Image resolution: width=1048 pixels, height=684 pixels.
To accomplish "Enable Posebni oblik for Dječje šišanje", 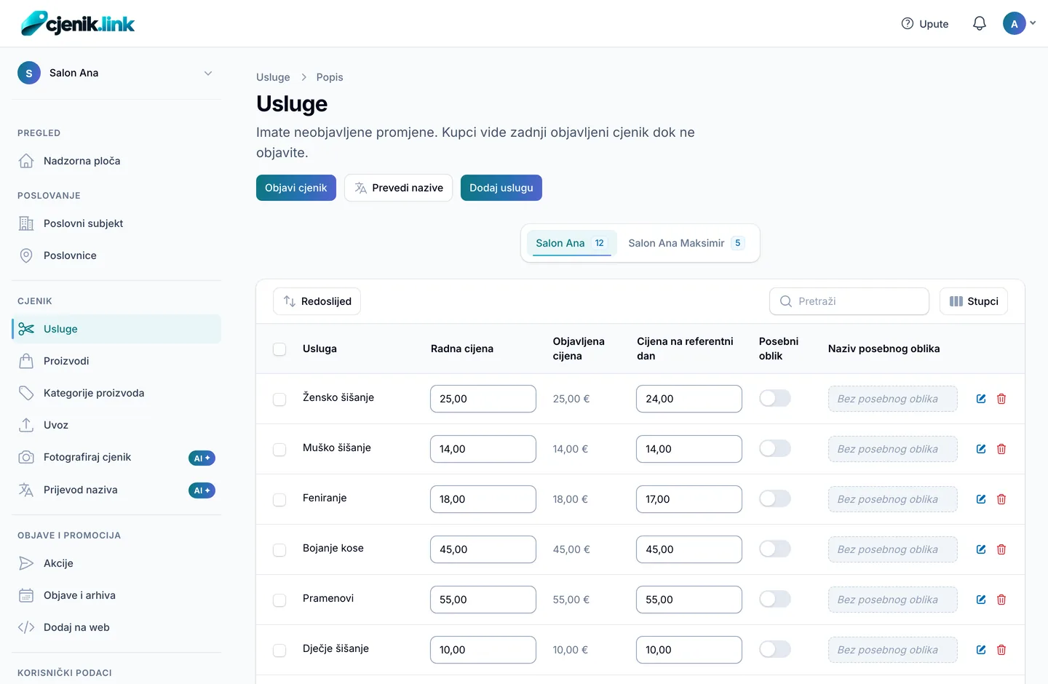I will click(775, 649).
